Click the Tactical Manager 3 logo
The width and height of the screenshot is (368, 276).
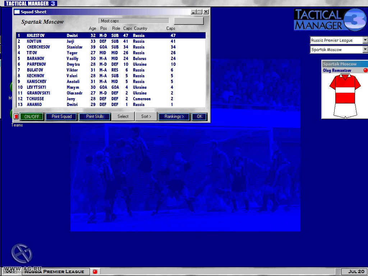pos(331,20)
